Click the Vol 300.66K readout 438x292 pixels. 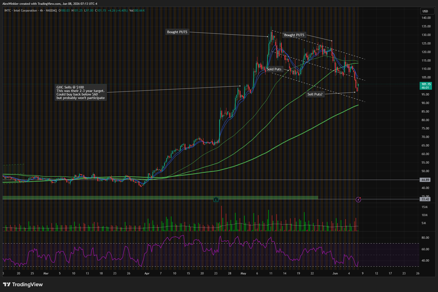(x=137, y=11)
